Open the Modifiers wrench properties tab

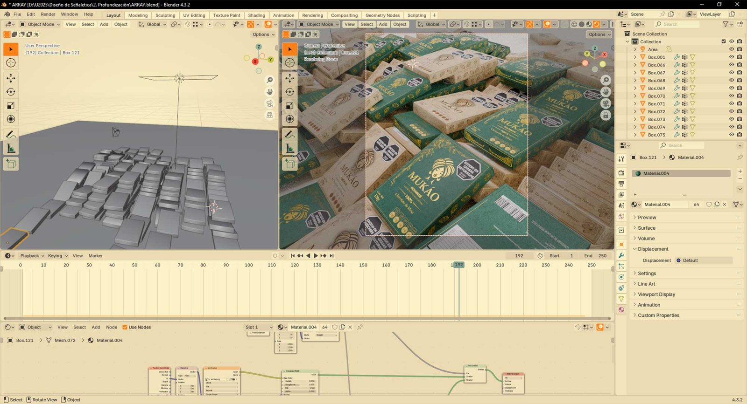click(x=621, y=255)
